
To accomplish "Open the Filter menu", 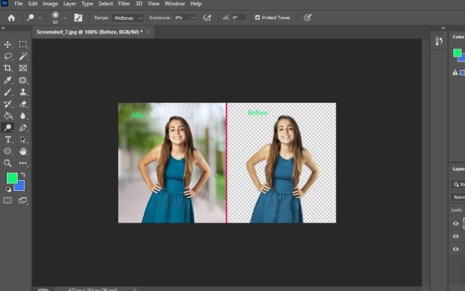I will 124,4.
